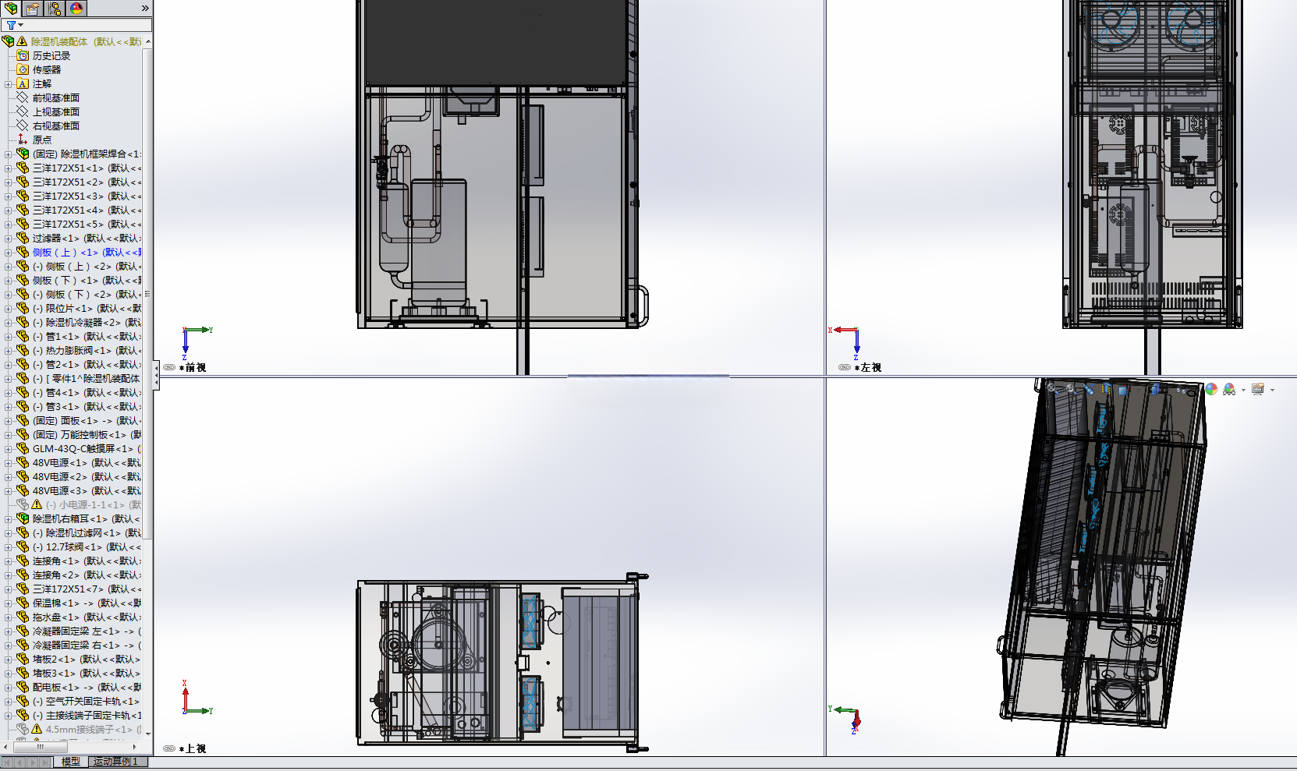The width and height of the screenshot is (1297, 771).
Task: Open View Settings monitor icon
Action: pyautogui.click(x=1257, y=389)
